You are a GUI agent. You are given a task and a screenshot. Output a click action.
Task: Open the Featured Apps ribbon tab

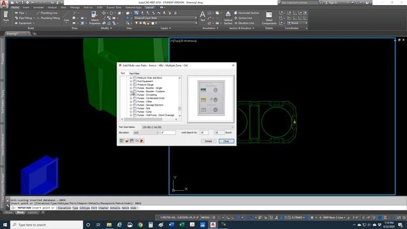[134, 8]
